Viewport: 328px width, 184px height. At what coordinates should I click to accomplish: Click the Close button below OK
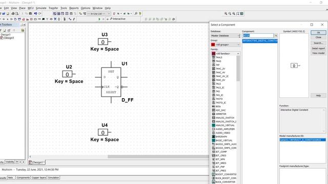pyautogui.click(x=318, y=37)
